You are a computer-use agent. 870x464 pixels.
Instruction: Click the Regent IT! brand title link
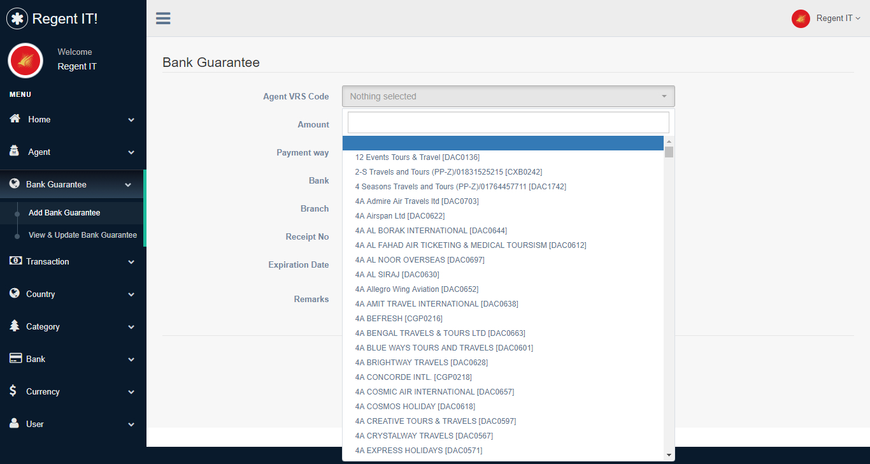65,18
